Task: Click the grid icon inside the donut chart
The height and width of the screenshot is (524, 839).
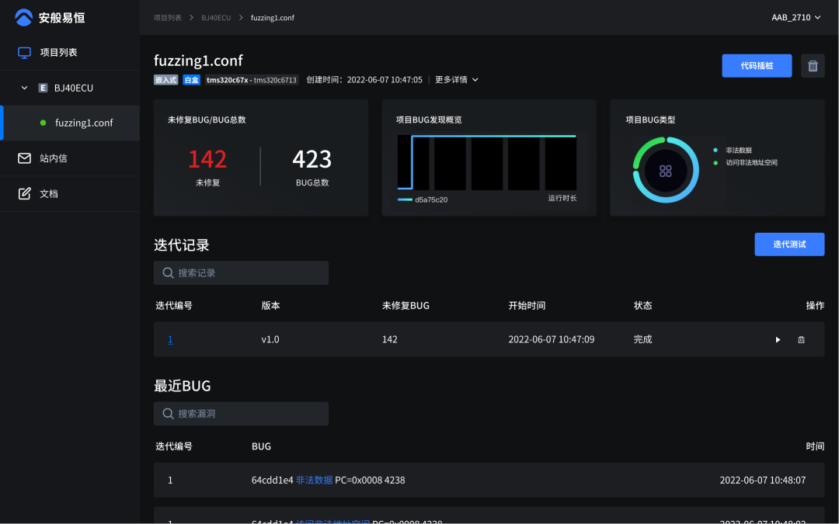Action: 665,171
